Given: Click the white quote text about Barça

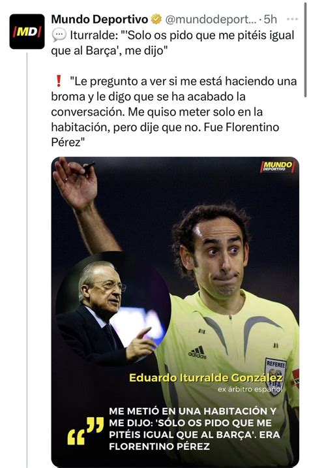Looking at the screenshot, I should tap(194, 429).
